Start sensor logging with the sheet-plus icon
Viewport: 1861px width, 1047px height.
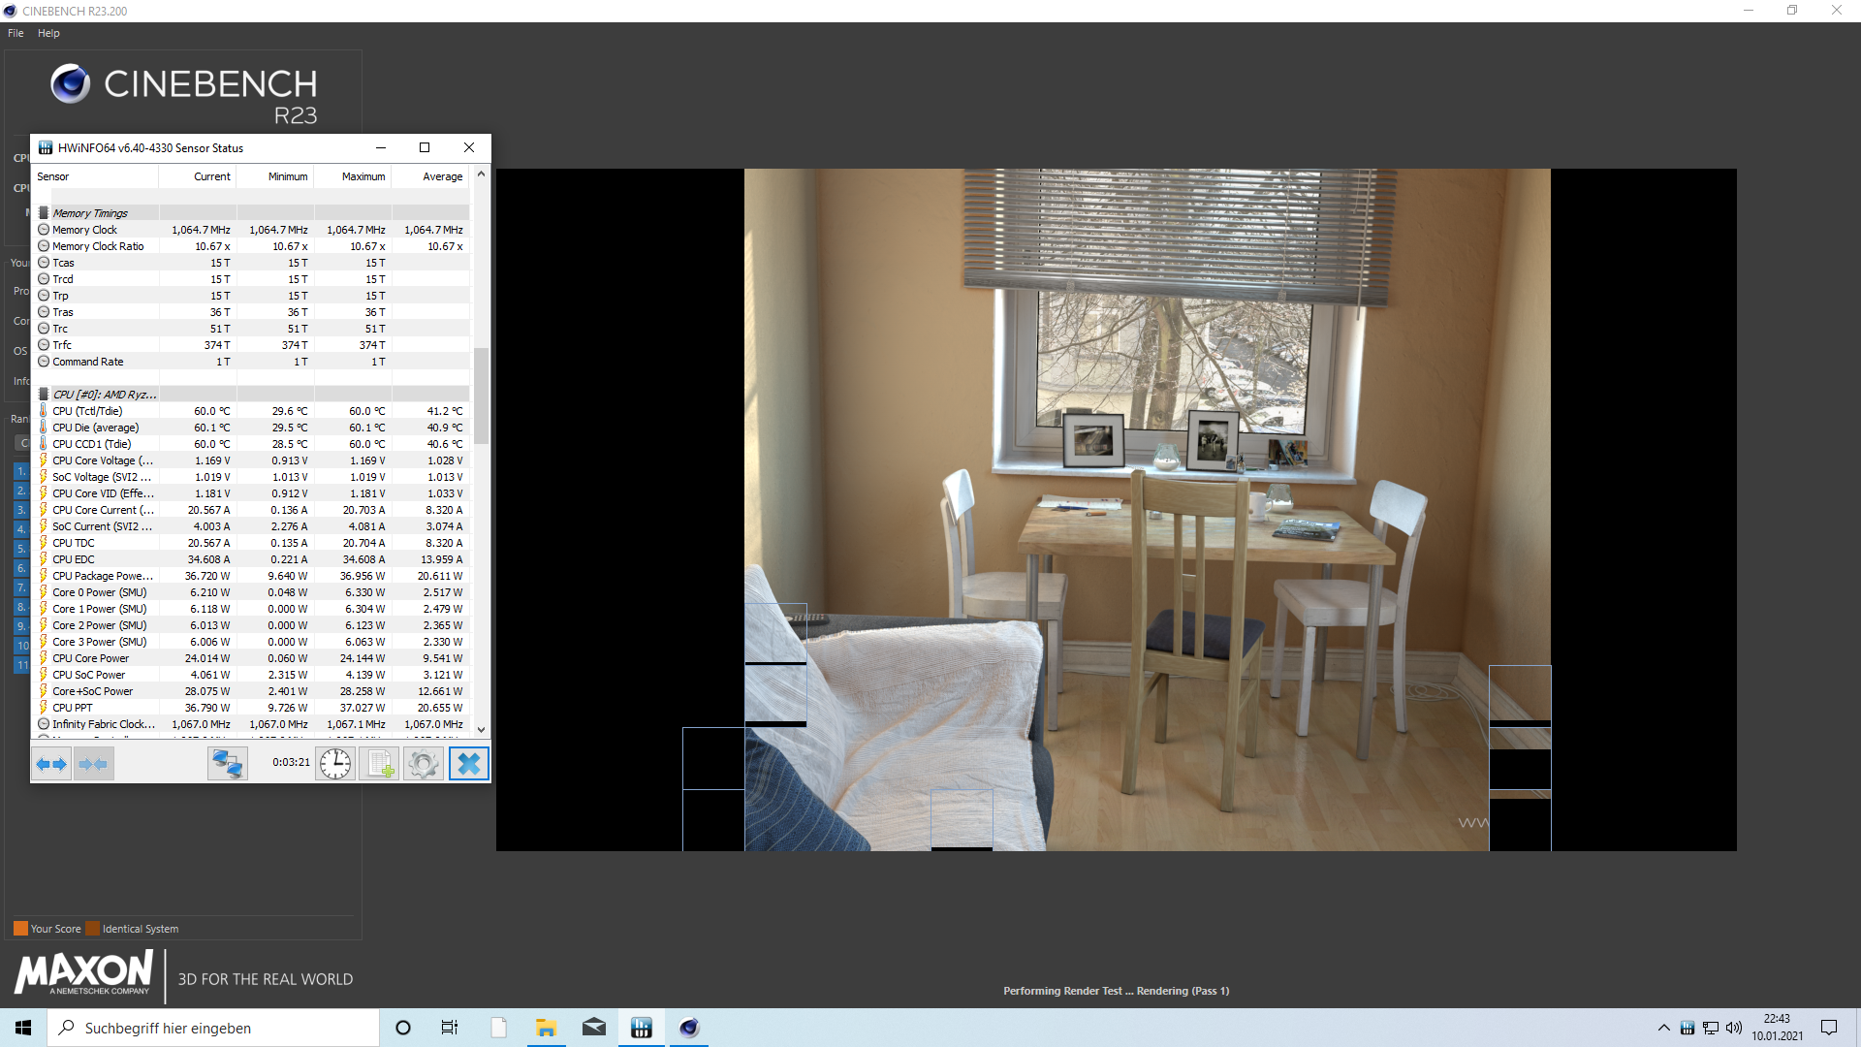coord(380,764)
